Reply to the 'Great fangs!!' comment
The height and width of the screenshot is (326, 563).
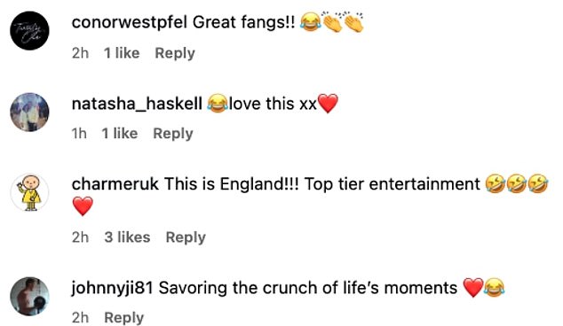coord(175,53)
